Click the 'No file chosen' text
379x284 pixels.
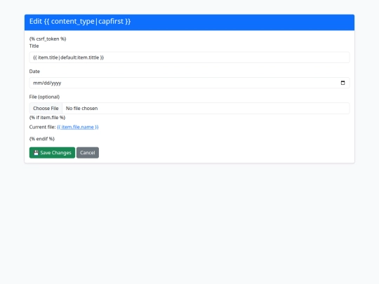click(81, 109)
